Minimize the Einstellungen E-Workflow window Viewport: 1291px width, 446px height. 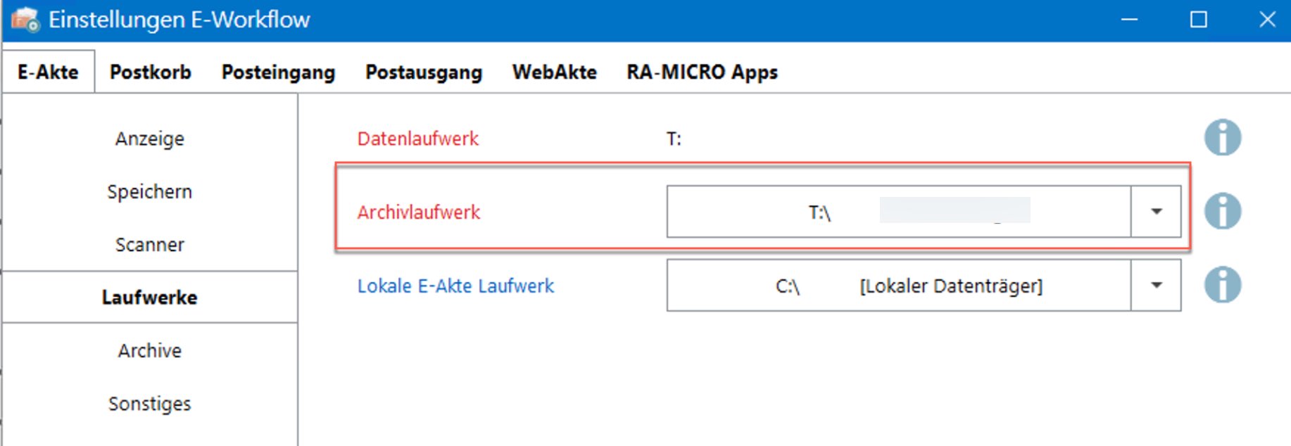point(1129,19)
